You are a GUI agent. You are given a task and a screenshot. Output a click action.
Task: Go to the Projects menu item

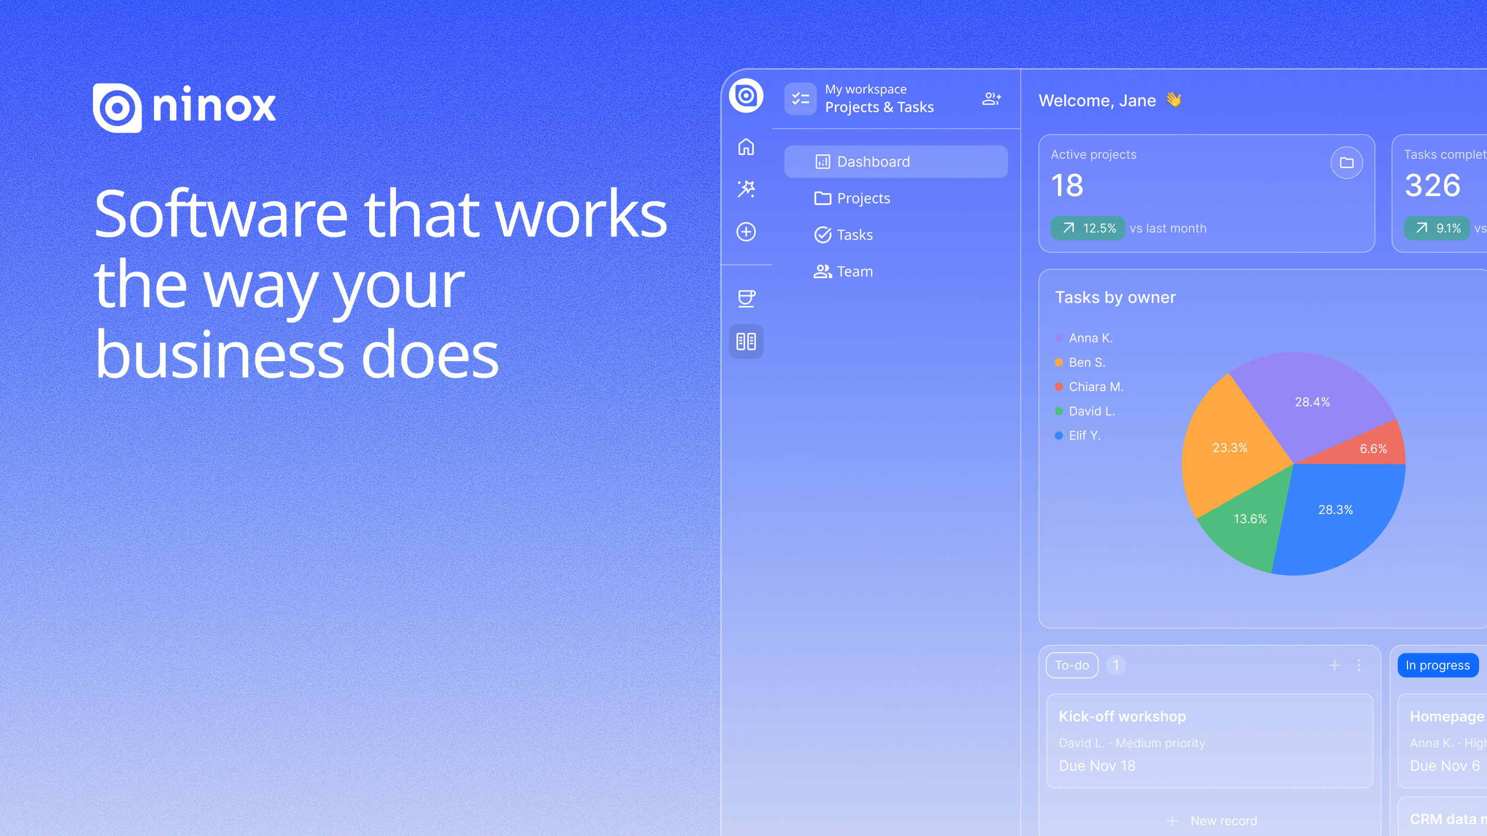point(896,198)
